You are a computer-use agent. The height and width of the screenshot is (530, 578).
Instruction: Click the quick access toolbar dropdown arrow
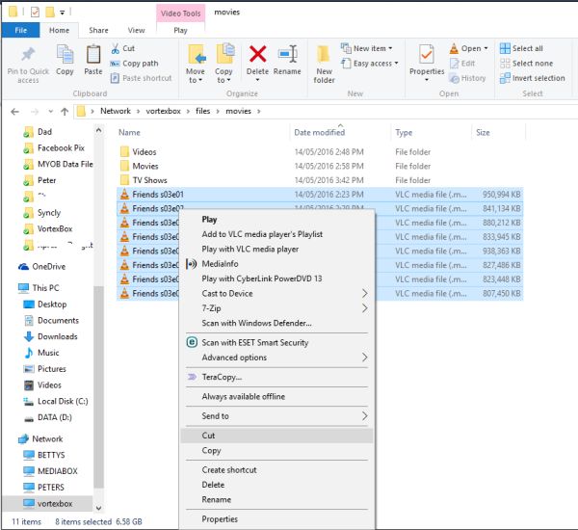click(63, 13)
